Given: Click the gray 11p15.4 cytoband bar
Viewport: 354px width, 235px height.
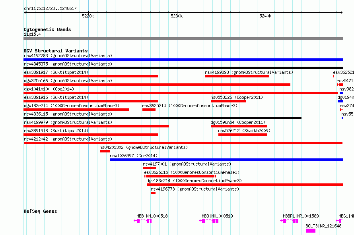Looking at the screenshot, I should point(183,39).
